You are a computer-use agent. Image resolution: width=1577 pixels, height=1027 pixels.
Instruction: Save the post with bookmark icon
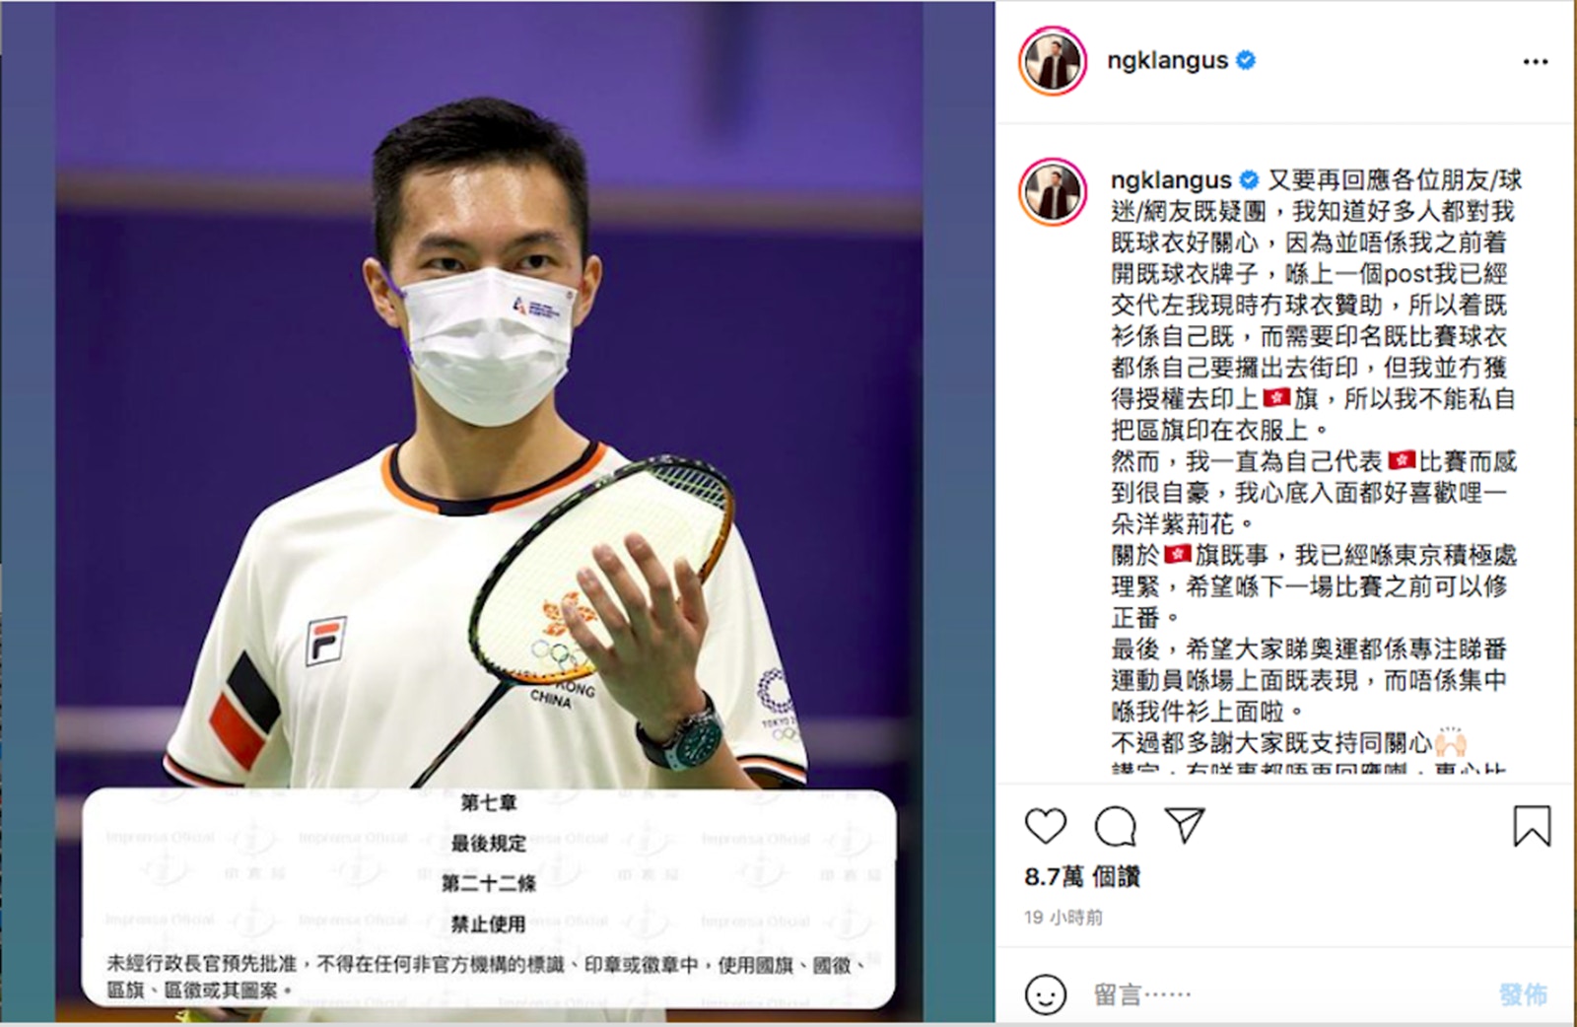click(x=1532, y=826)
